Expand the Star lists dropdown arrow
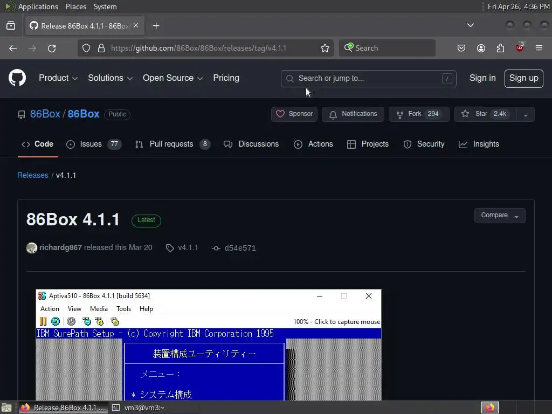This screenshot has height=414, width=552. (526, 114)
